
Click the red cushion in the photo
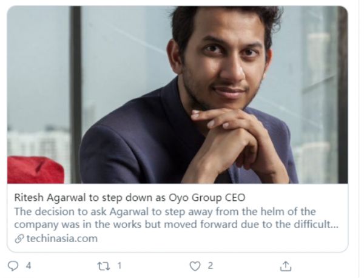pos(35,169)
